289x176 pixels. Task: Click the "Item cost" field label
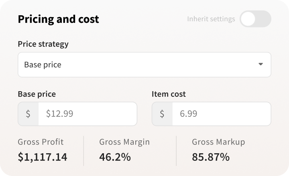coord(169,94)
